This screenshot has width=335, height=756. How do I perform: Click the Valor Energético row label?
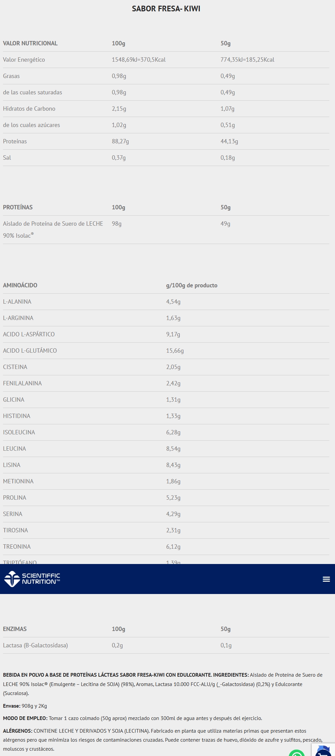coord(24,60)
